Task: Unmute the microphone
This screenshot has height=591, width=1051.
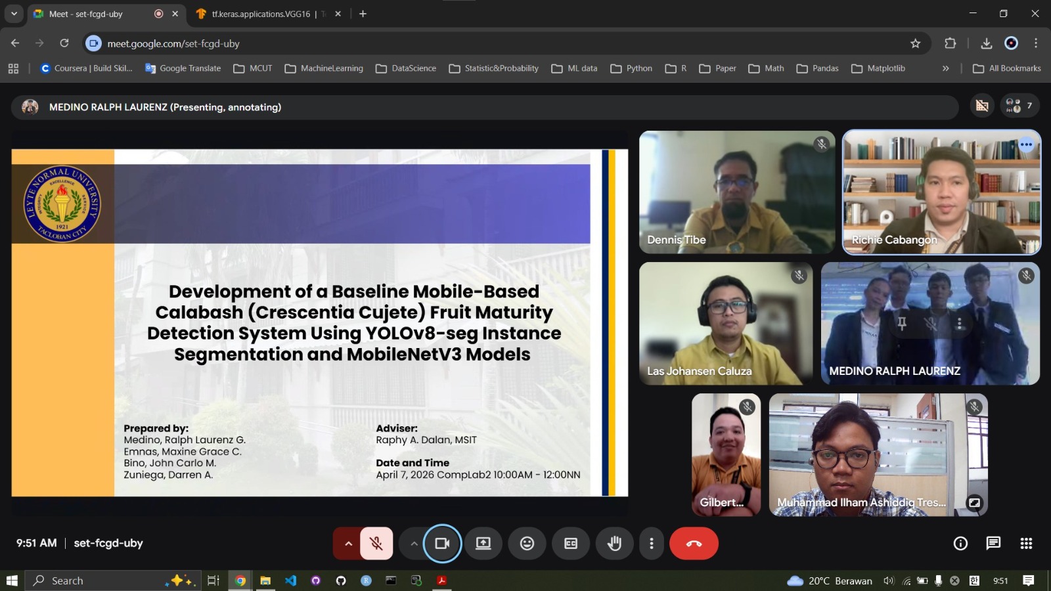Action: [376, 544]
